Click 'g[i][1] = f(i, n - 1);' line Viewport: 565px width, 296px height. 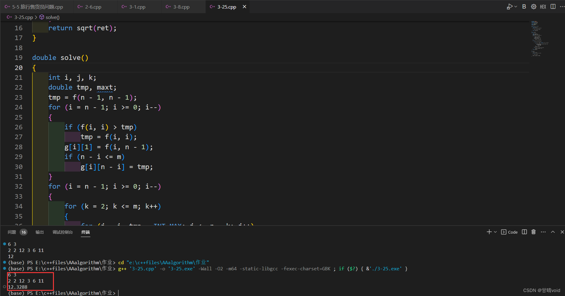[x=109, y=147]
